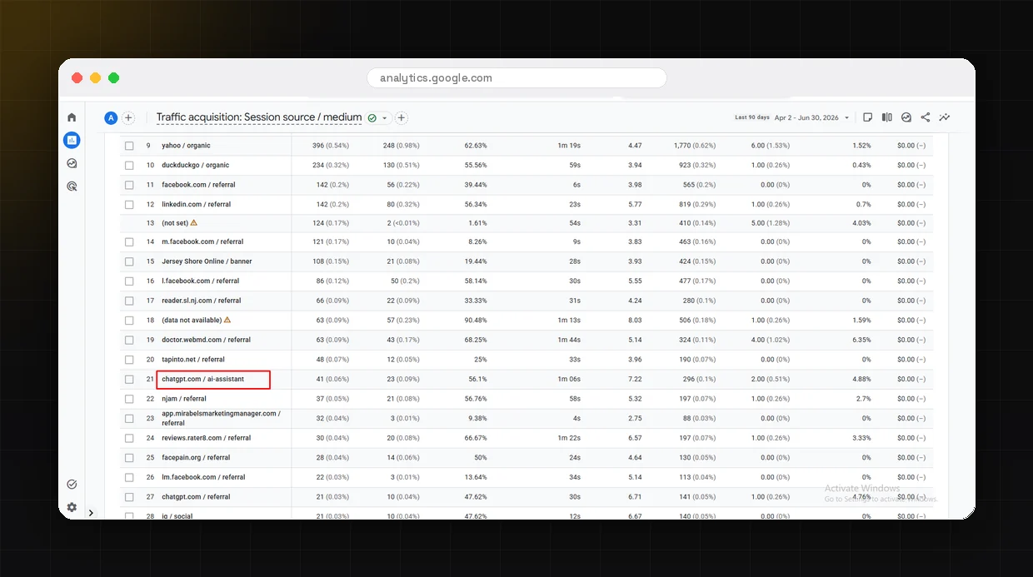Click the analytics.google.com address bar

point(516,78)
